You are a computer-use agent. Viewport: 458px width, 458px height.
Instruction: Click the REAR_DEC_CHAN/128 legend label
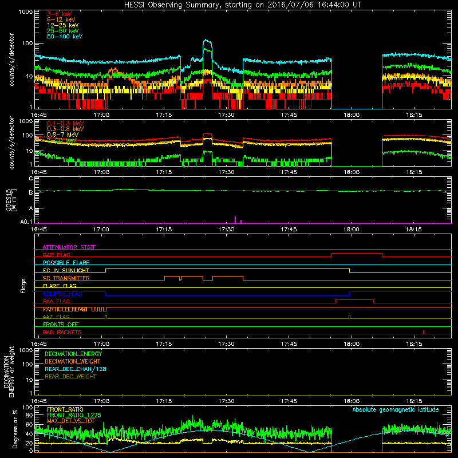(76, 369)
